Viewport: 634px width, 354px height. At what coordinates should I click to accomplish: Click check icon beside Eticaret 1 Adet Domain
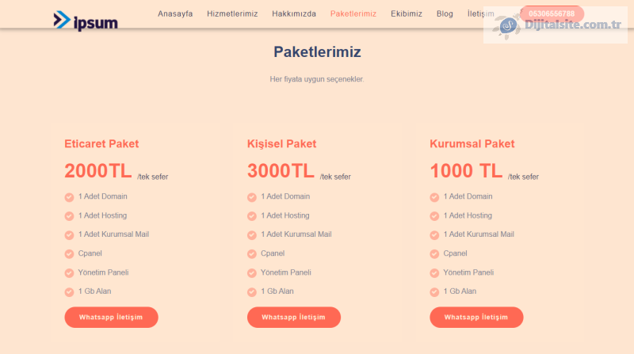70,197
